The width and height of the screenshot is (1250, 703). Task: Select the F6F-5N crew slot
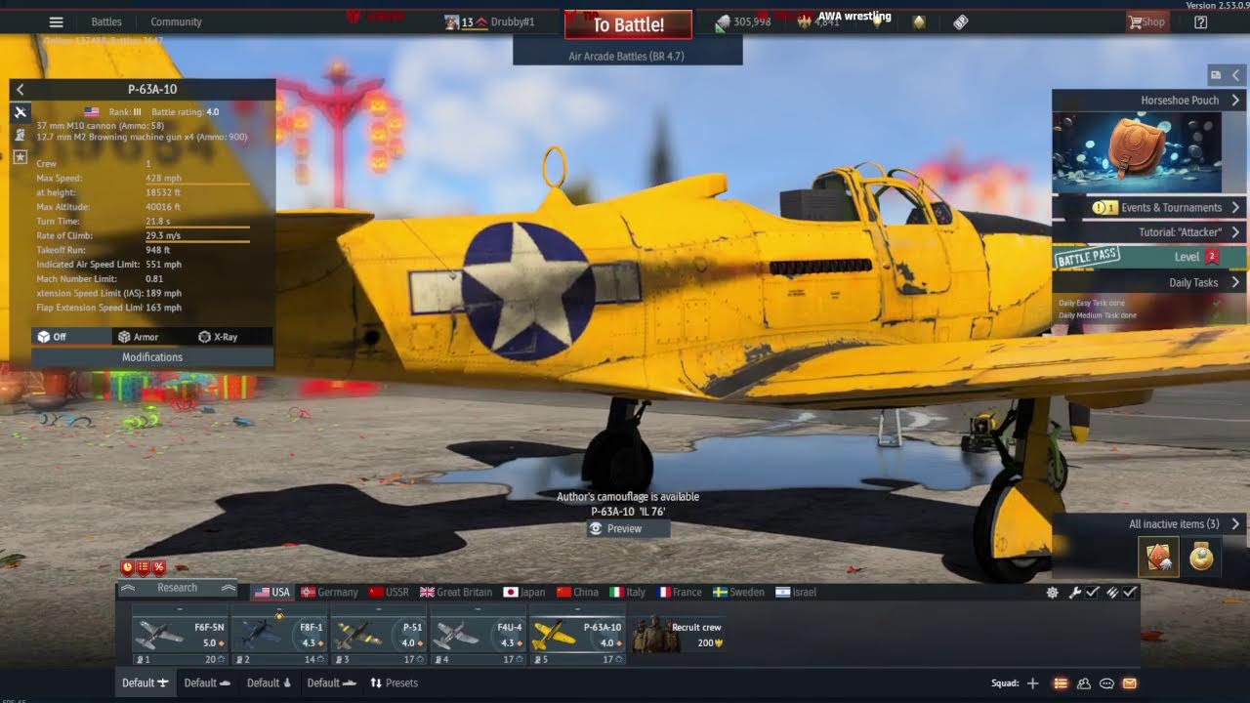[180, 635]
